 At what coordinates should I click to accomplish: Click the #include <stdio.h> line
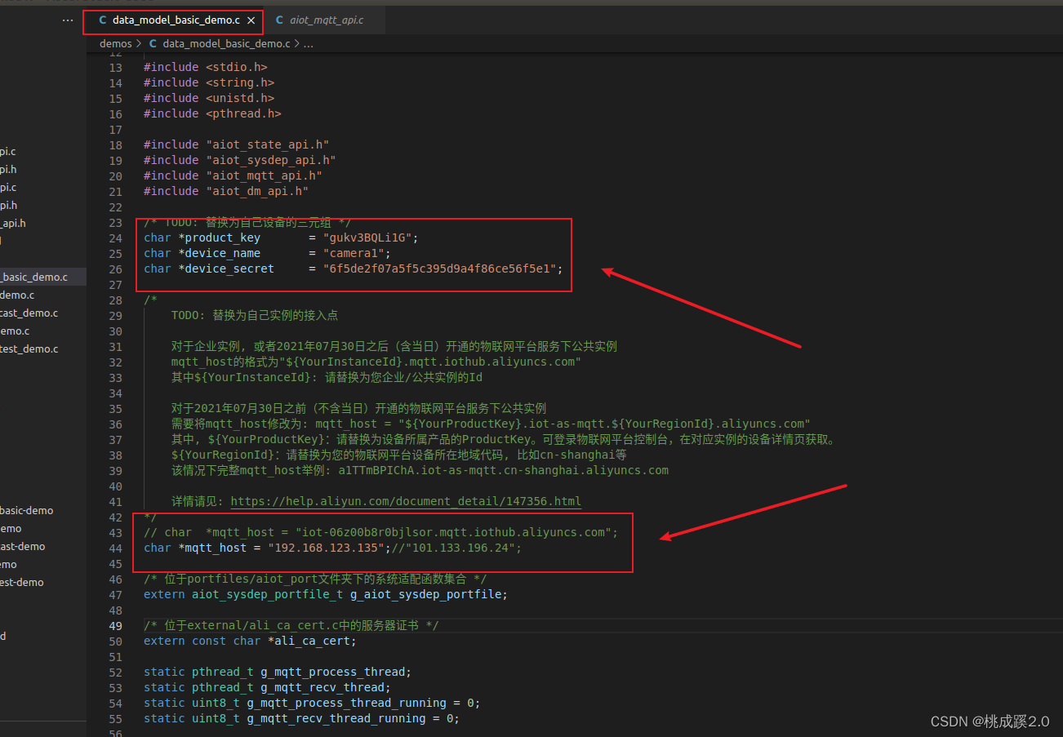(206, 67)
